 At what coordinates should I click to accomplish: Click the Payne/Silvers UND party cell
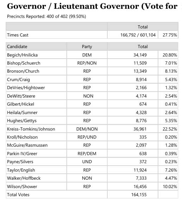[x=87, y=161]
